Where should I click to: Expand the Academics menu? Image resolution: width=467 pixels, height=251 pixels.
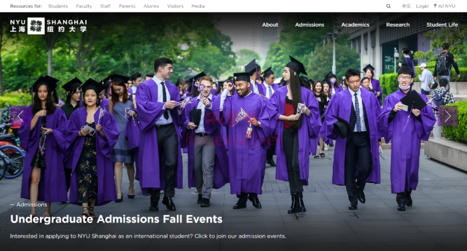355,25
